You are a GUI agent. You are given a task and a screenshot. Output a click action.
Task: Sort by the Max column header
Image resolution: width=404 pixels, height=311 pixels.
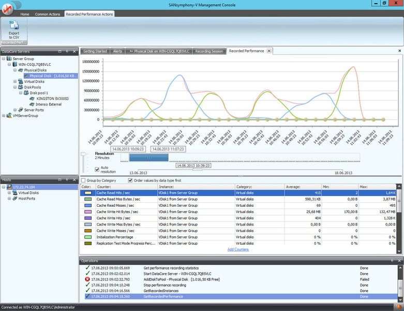(377, 187)
